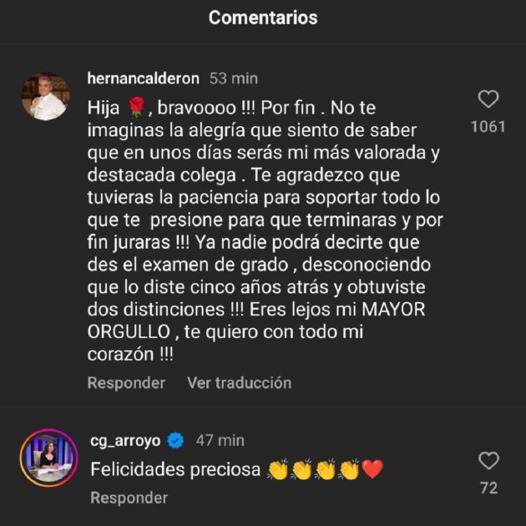Image resolution: width=526 pixels, height=526 pixels.
Task: Select hernancalderon's long comment text
Action: [x=266, y=230]
